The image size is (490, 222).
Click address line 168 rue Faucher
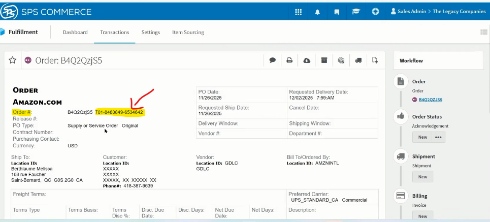click(x=28, y=174)
